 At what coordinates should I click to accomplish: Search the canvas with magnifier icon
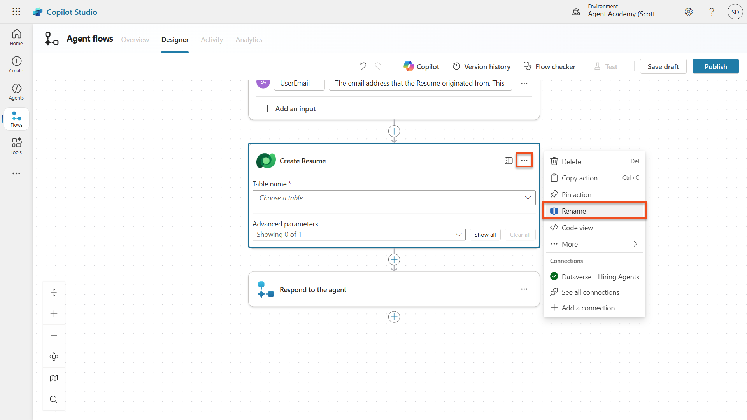[x=54, y=399]
